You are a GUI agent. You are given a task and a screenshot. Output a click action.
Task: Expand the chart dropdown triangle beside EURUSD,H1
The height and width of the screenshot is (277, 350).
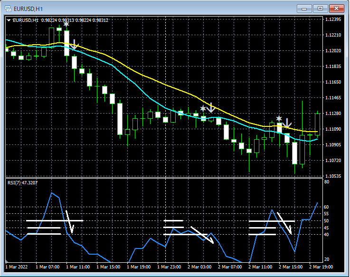coord(9,20)
